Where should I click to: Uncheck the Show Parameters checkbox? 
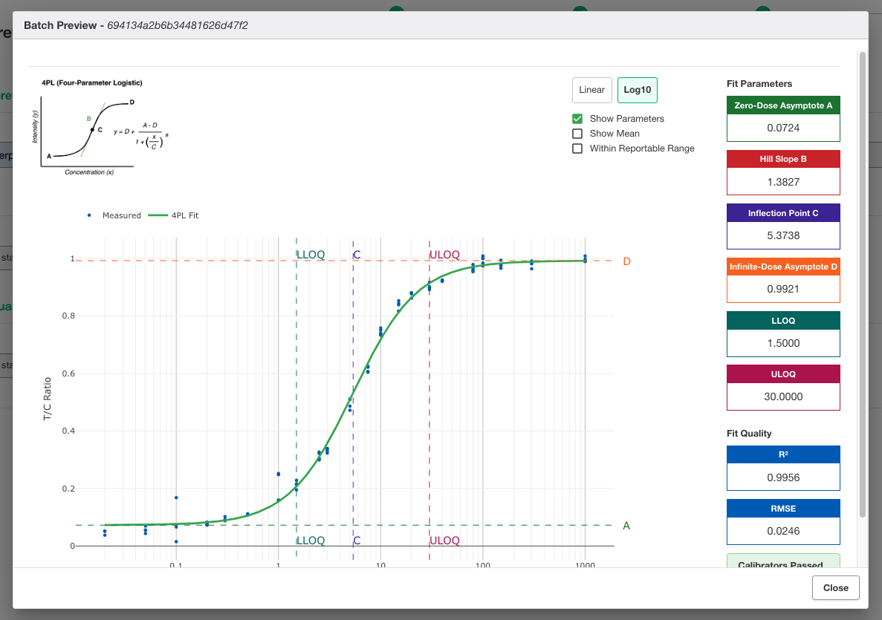click(x=577, y=119)
